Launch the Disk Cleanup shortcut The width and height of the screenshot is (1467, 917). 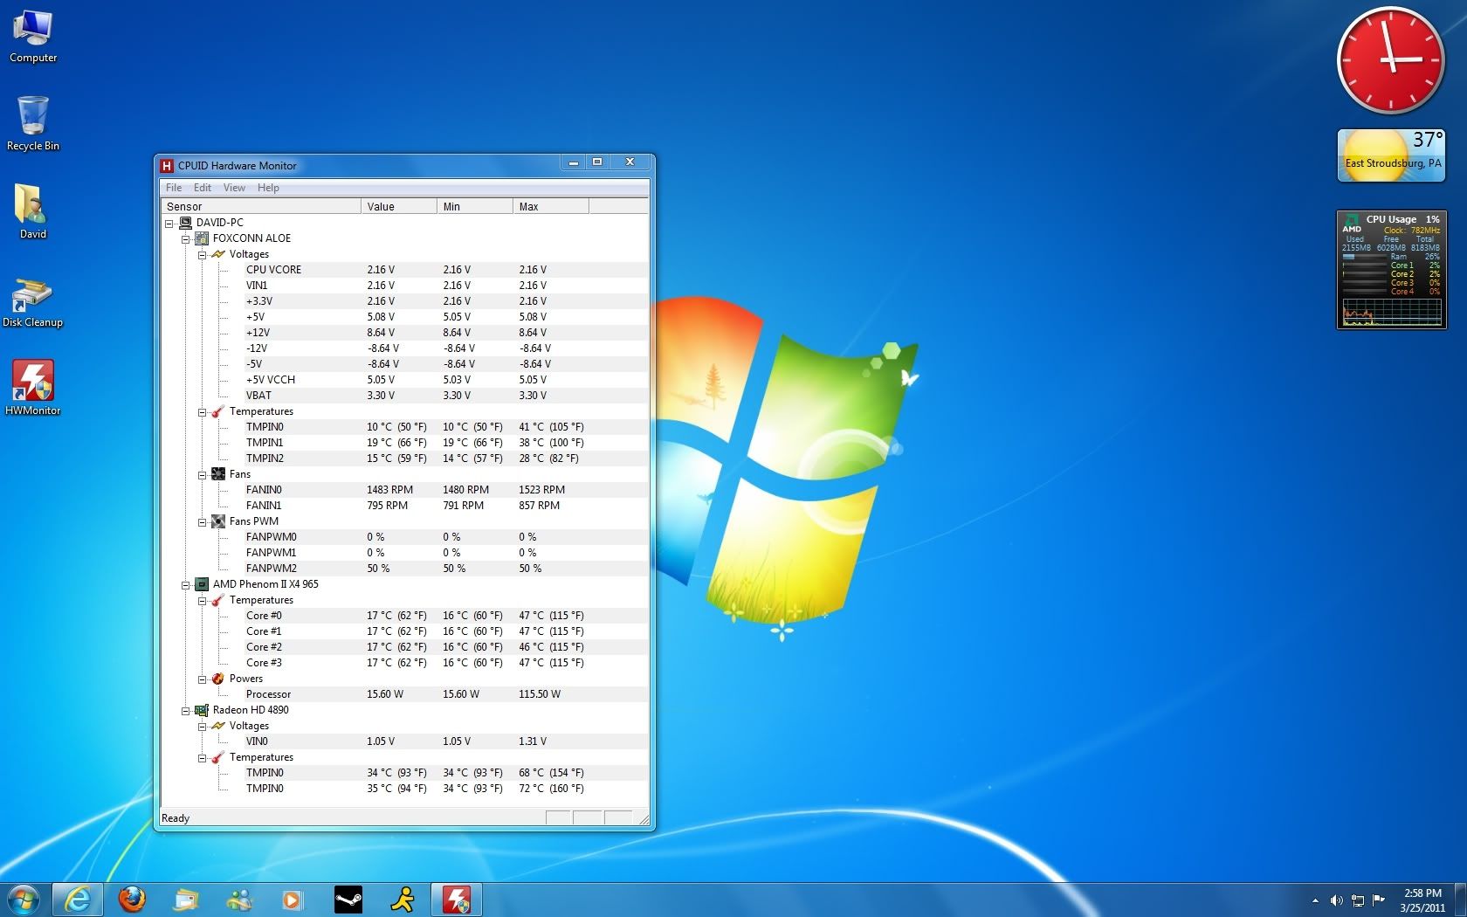(33, 302)
